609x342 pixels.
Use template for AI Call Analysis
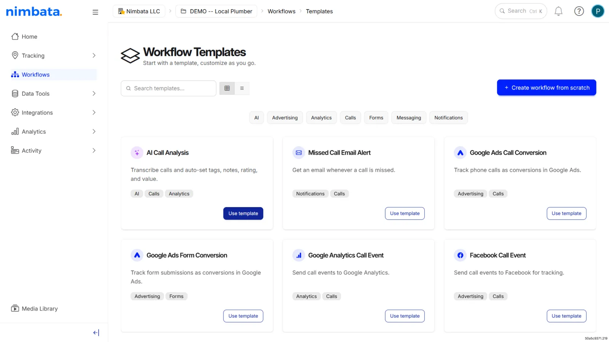pyautogui.click(x=243, y=213)
